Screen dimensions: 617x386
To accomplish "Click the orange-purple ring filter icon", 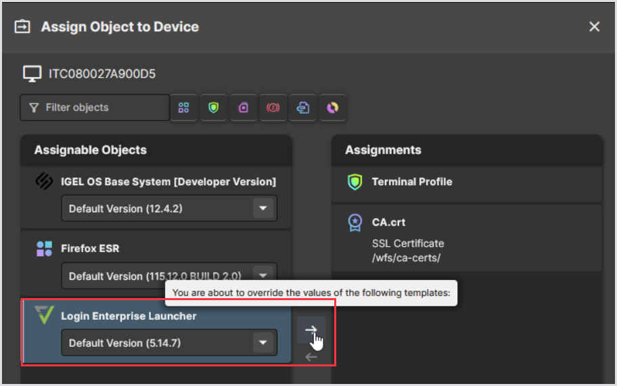I will tap(333, 107).
